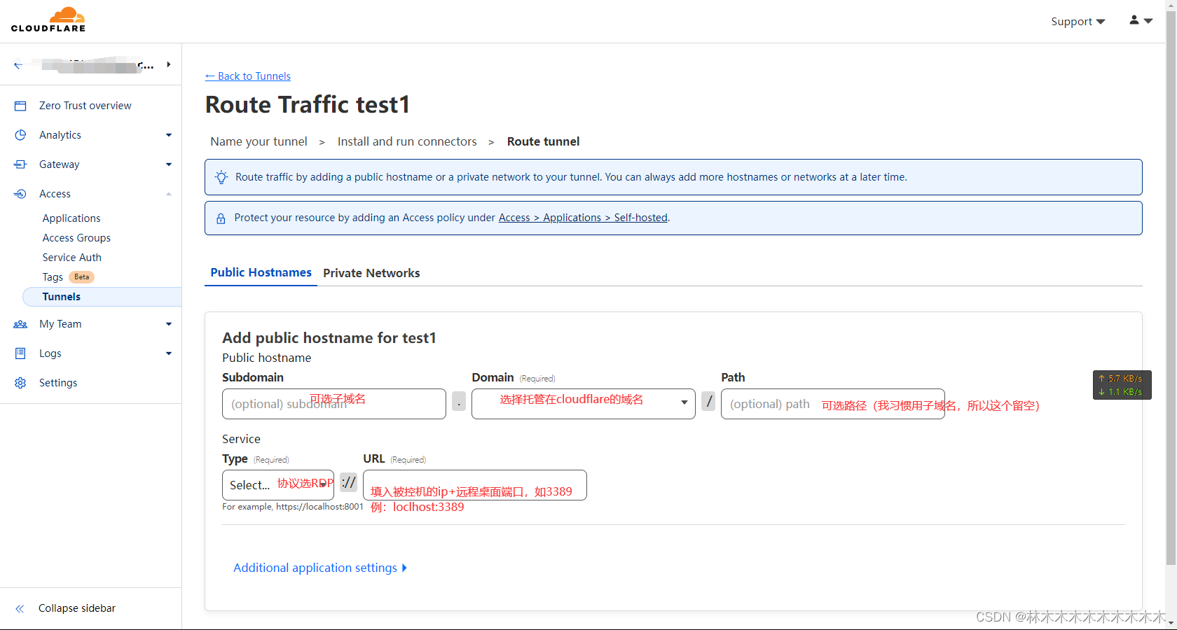This screenshot has width=1177, height=630.
Task: Open Logs via its sidebar icon
Action: pyautogui.click(x=20, y=353)
